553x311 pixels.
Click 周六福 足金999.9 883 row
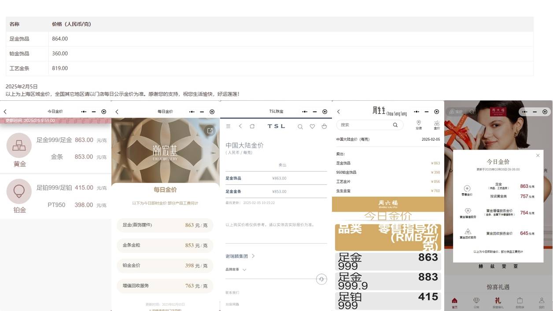pyautogui.click(x=388, y=282)
